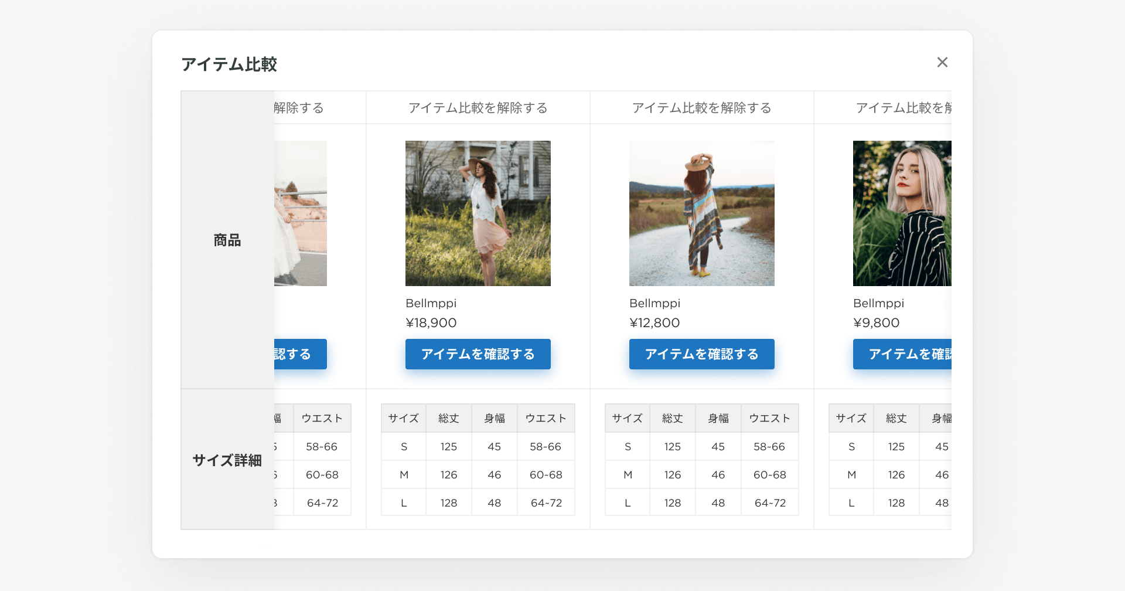Click 125 length value in ¥12,800 item's table

click(673, 447)
